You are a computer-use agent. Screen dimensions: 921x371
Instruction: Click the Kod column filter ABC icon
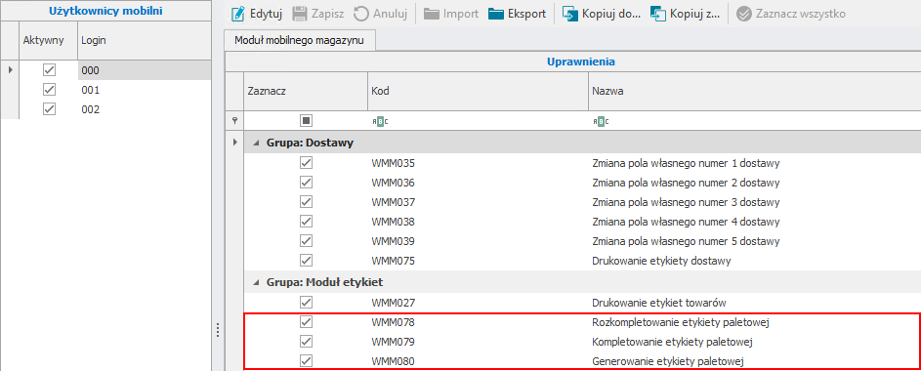coord(381,121)
